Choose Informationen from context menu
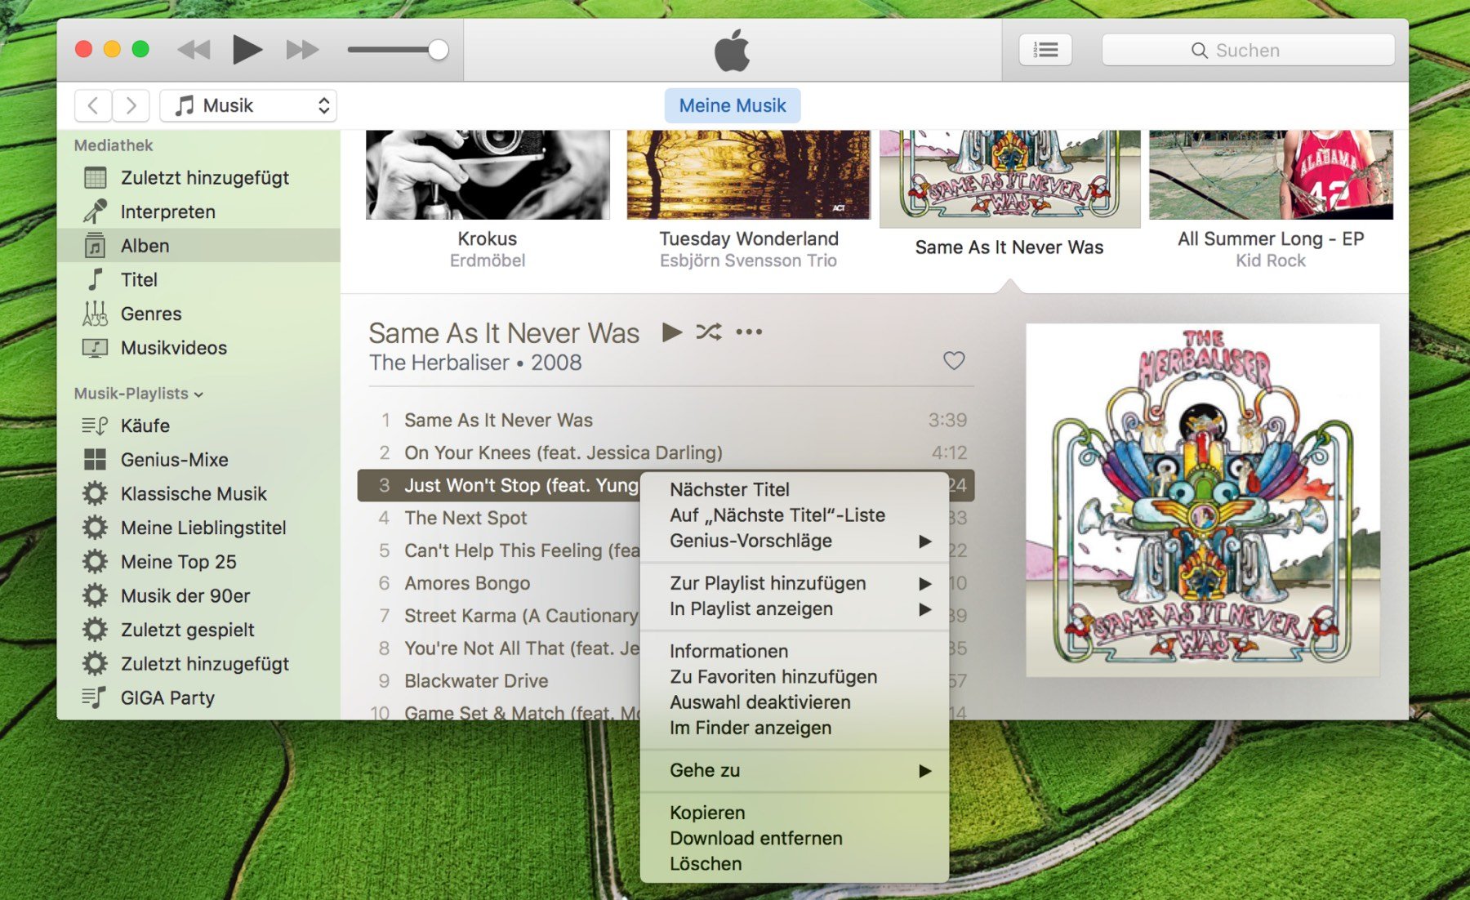This screenshot has height=900, width=1470. [795, 651]
